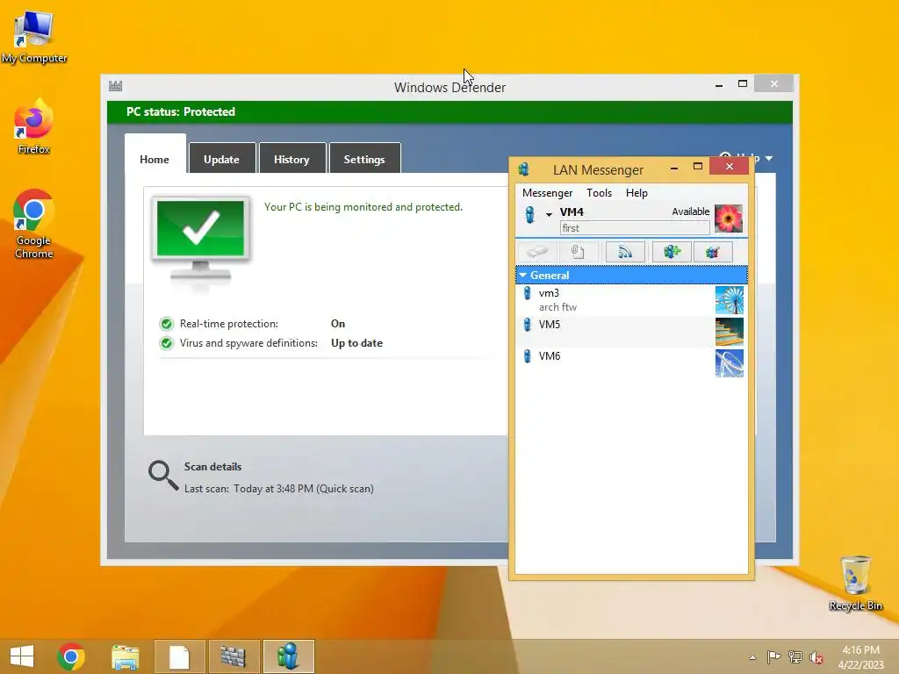The width and height of the screenshot is (899, 674).
Task: Click the blue user status icon beside VM4
Action: click(x=529, y=214)
